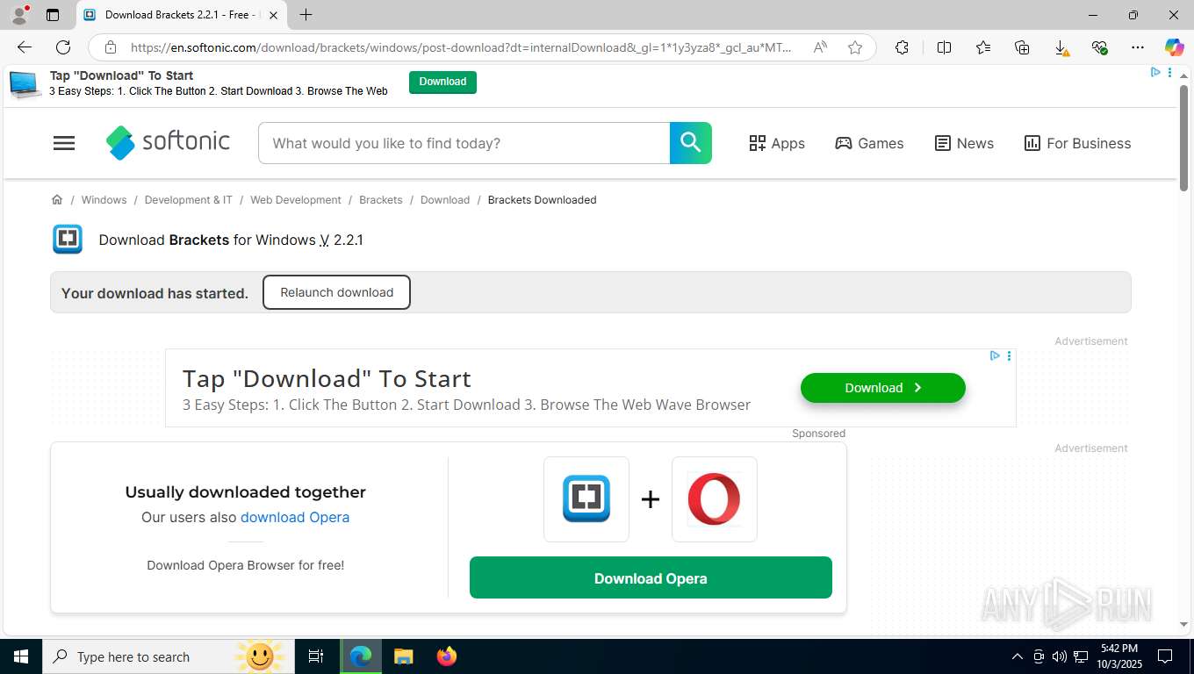The height and width of the screenshot is (674, 1194).
Task: Click green Download button in top ad
Action: [442, 82]
